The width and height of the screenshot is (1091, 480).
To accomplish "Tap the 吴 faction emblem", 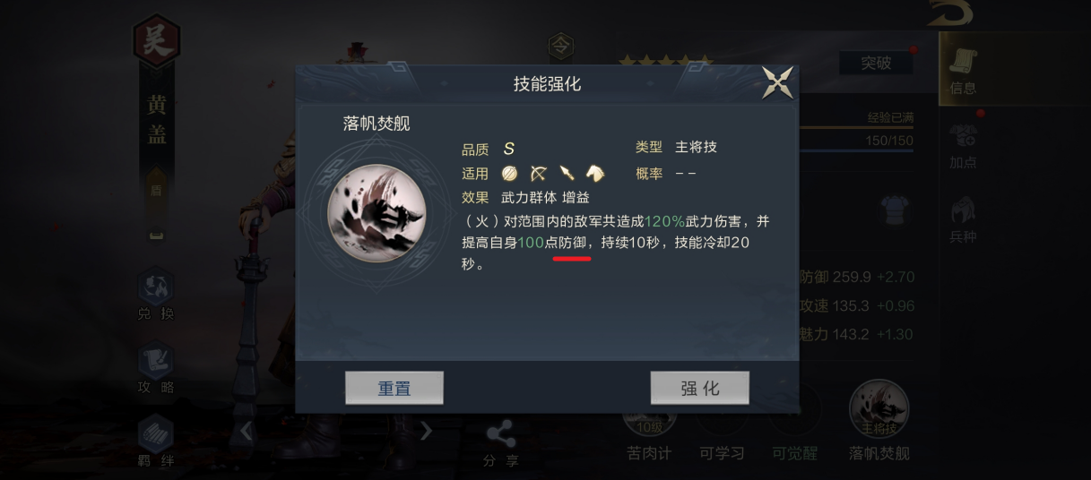I will pos(157,43).
